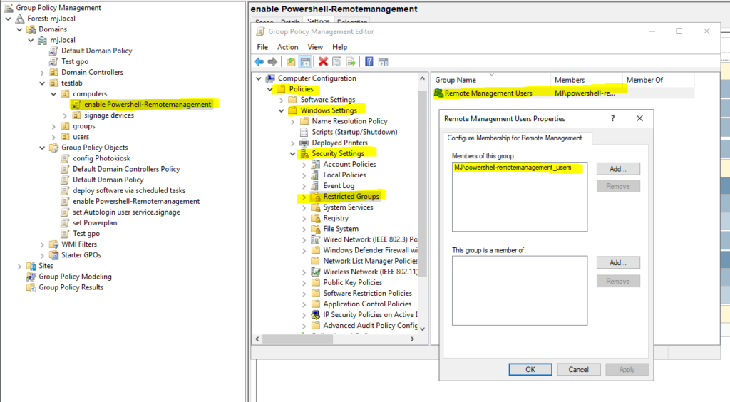Click the This group is a member of list box
Viewport: 730px width, 402px height.
coord(520,290)
